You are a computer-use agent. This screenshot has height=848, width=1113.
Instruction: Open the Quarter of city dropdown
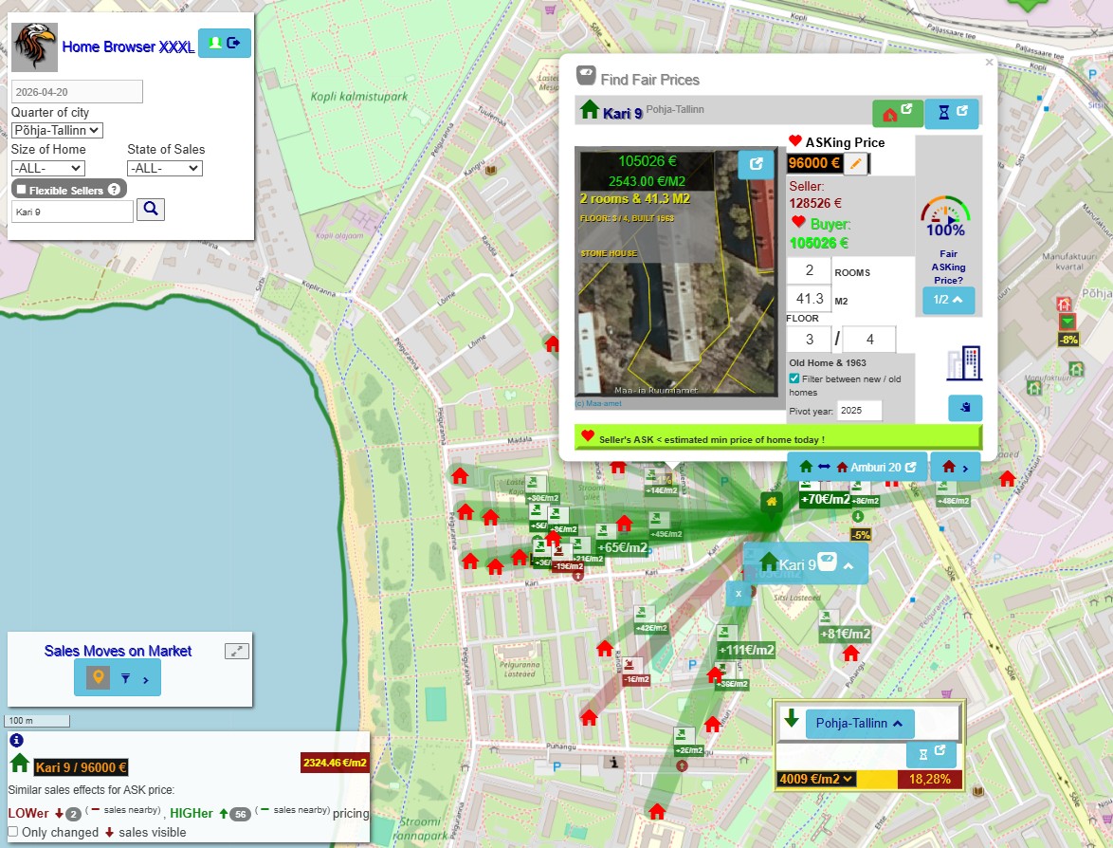[x=57, y=130]
